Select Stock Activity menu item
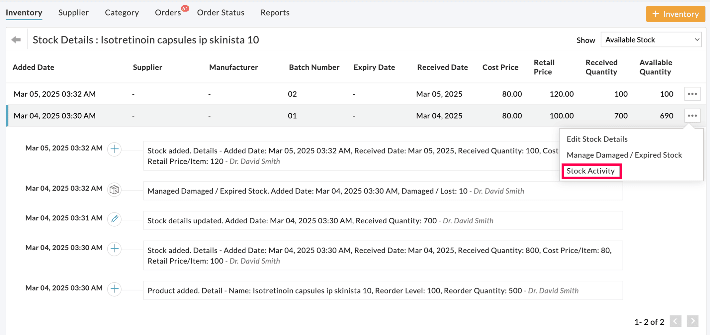 pyautogui.click(x=590, y=171)
